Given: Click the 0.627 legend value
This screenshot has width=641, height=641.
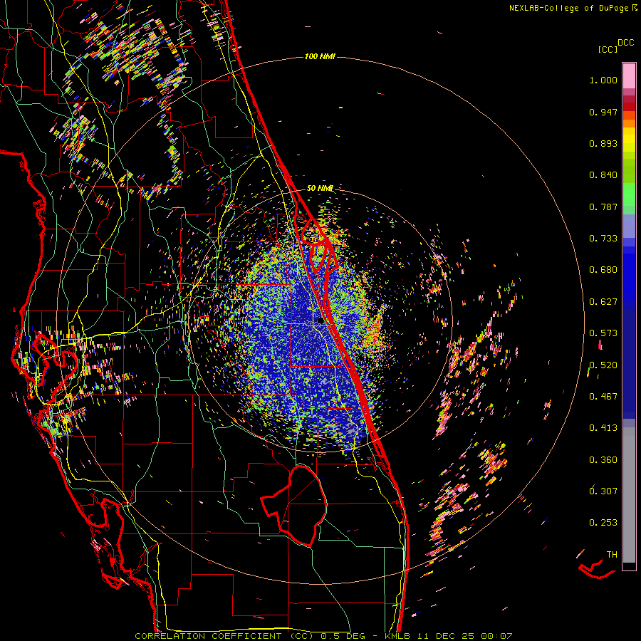Looking at the screenshot, I should click(603, 302).
